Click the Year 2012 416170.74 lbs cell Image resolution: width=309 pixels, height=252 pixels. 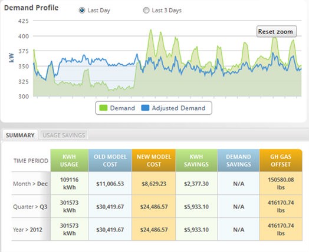pyautogui.click(x=281, y=229)
